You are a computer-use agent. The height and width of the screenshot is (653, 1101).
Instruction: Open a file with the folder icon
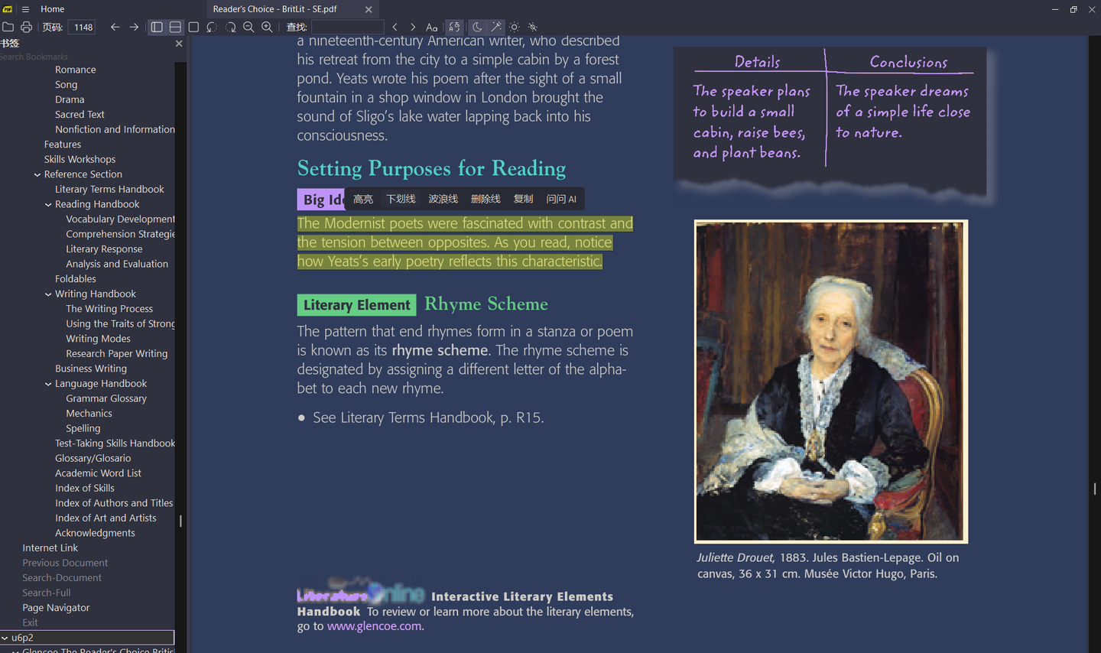click(x=8, y=27)
